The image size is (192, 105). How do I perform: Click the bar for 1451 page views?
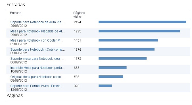coord(128,40)
